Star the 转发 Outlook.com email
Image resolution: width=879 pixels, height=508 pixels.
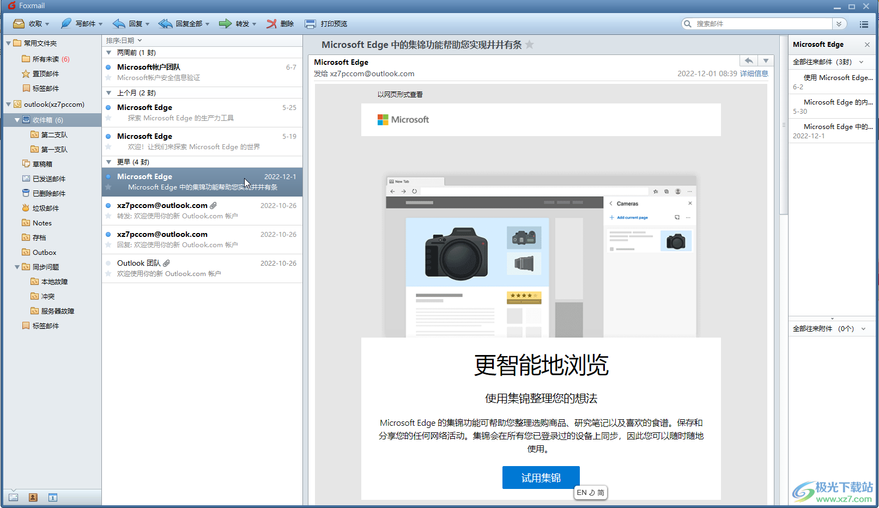108,216
